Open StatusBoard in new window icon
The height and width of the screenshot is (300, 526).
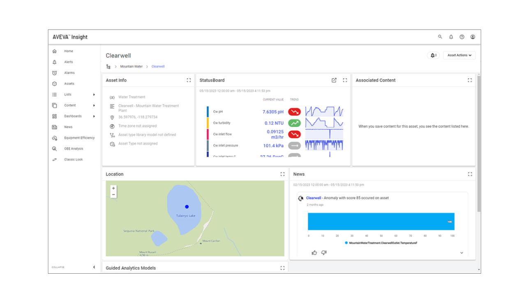334,80
